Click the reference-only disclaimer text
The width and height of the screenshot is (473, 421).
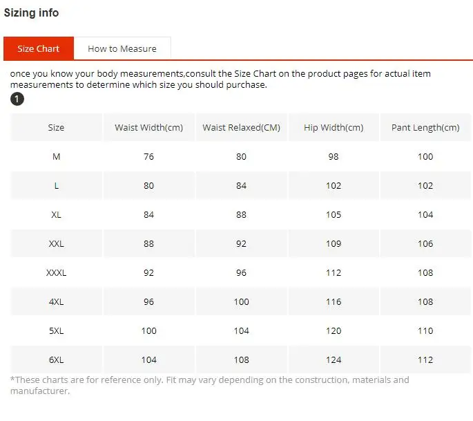pos(210,385)
